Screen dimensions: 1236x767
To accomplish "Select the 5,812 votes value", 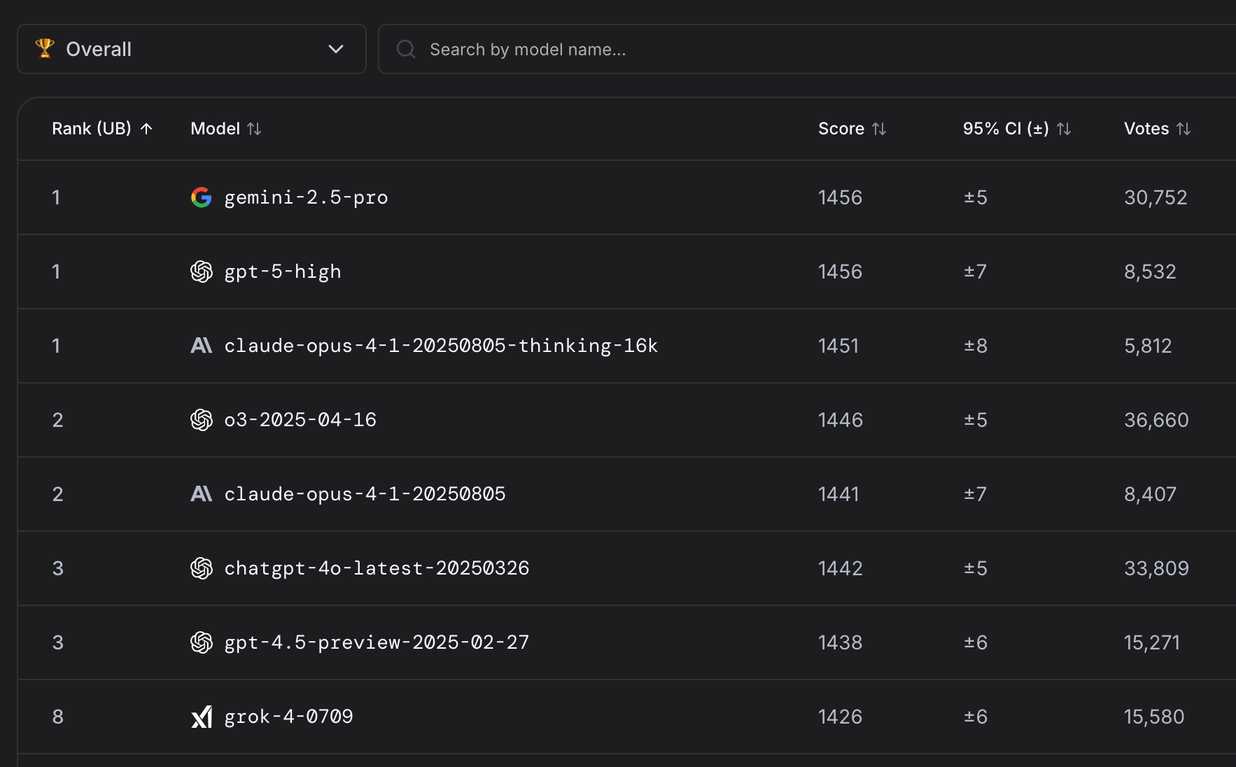I will pos(1148,346).
